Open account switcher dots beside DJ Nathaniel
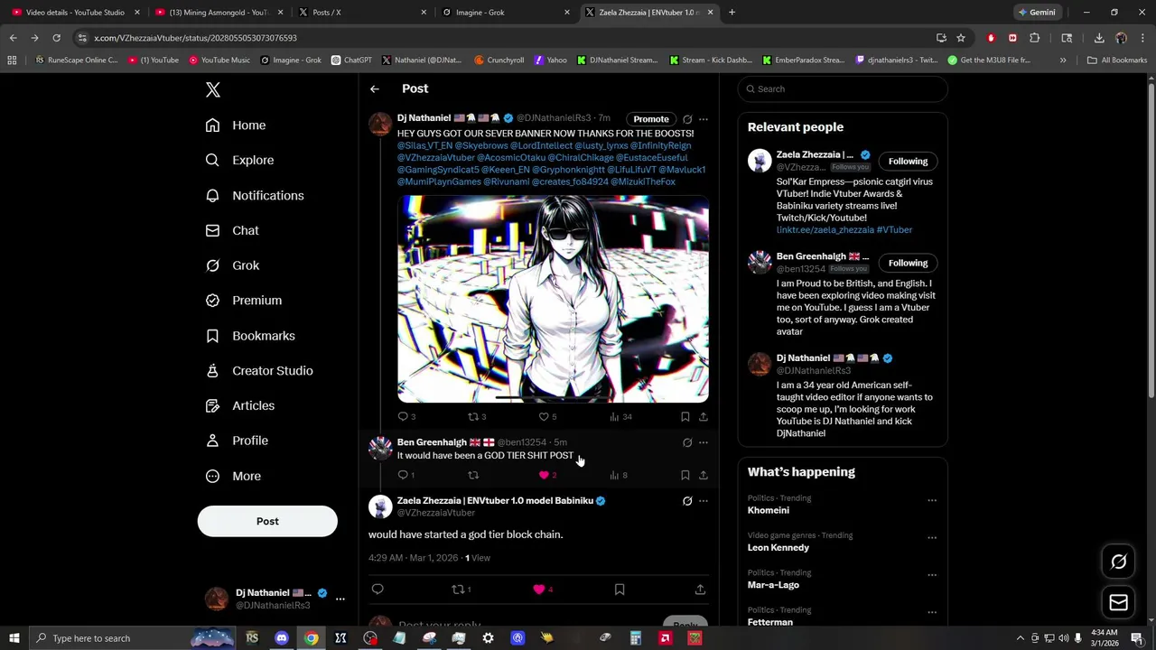Image resolution: width=1156 pixels, height=650 pixels. [x=340, y=599]
